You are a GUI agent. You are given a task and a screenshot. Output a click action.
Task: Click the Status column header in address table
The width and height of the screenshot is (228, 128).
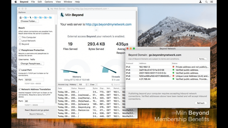[x=191, y=63]
